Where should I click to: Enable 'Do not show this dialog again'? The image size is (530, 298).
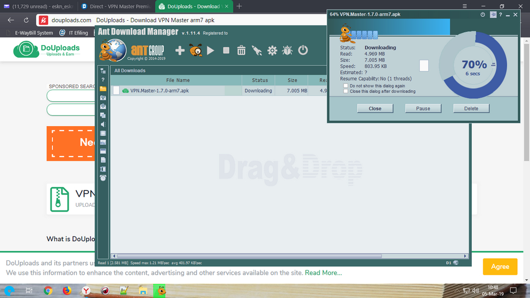point(346,86)
